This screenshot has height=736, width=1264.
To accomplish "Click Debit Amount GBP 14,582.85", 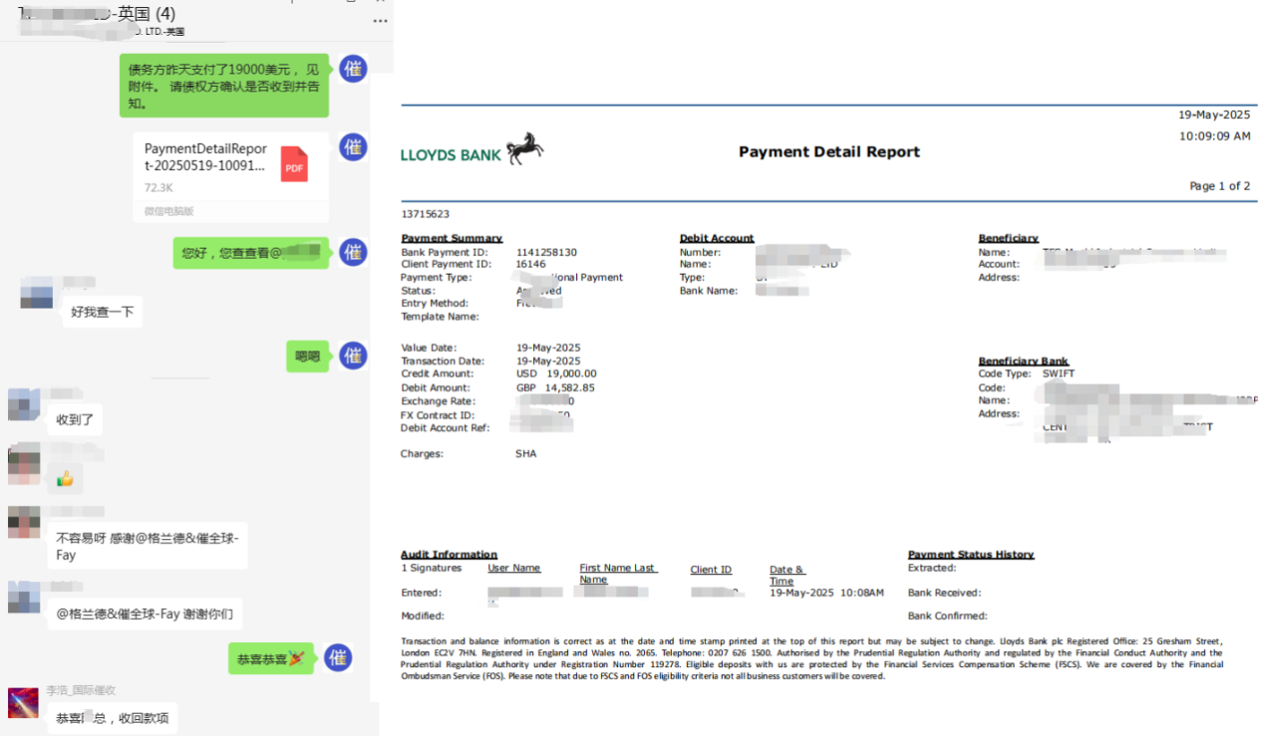I will point(555,387).
